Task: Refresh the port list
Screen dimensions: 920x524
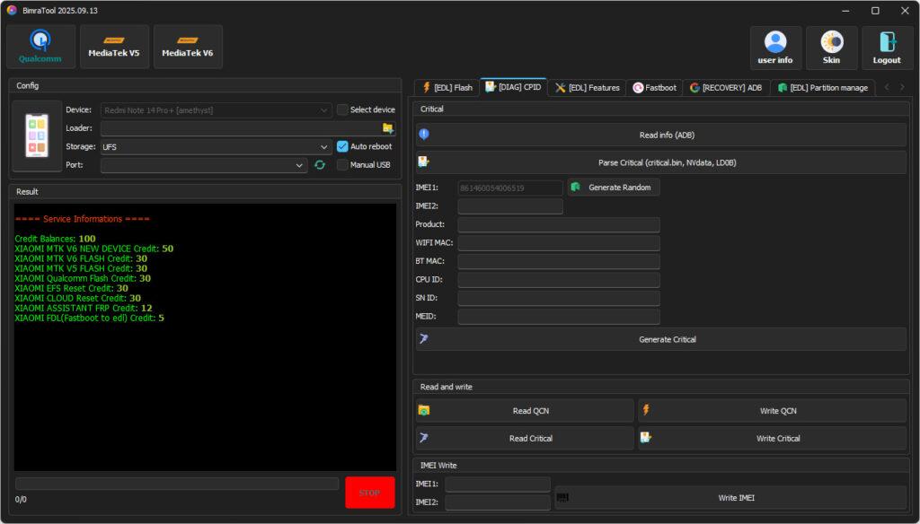Action: pyautogui.click(x=320, y=165)
